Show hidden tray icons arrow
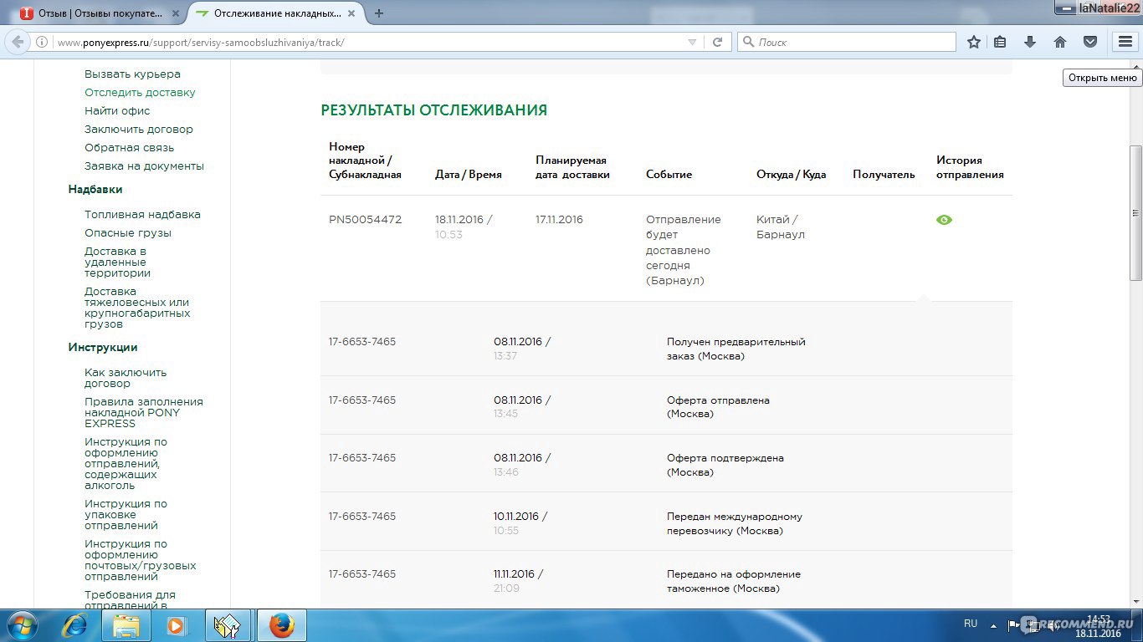 pos(993,624)
